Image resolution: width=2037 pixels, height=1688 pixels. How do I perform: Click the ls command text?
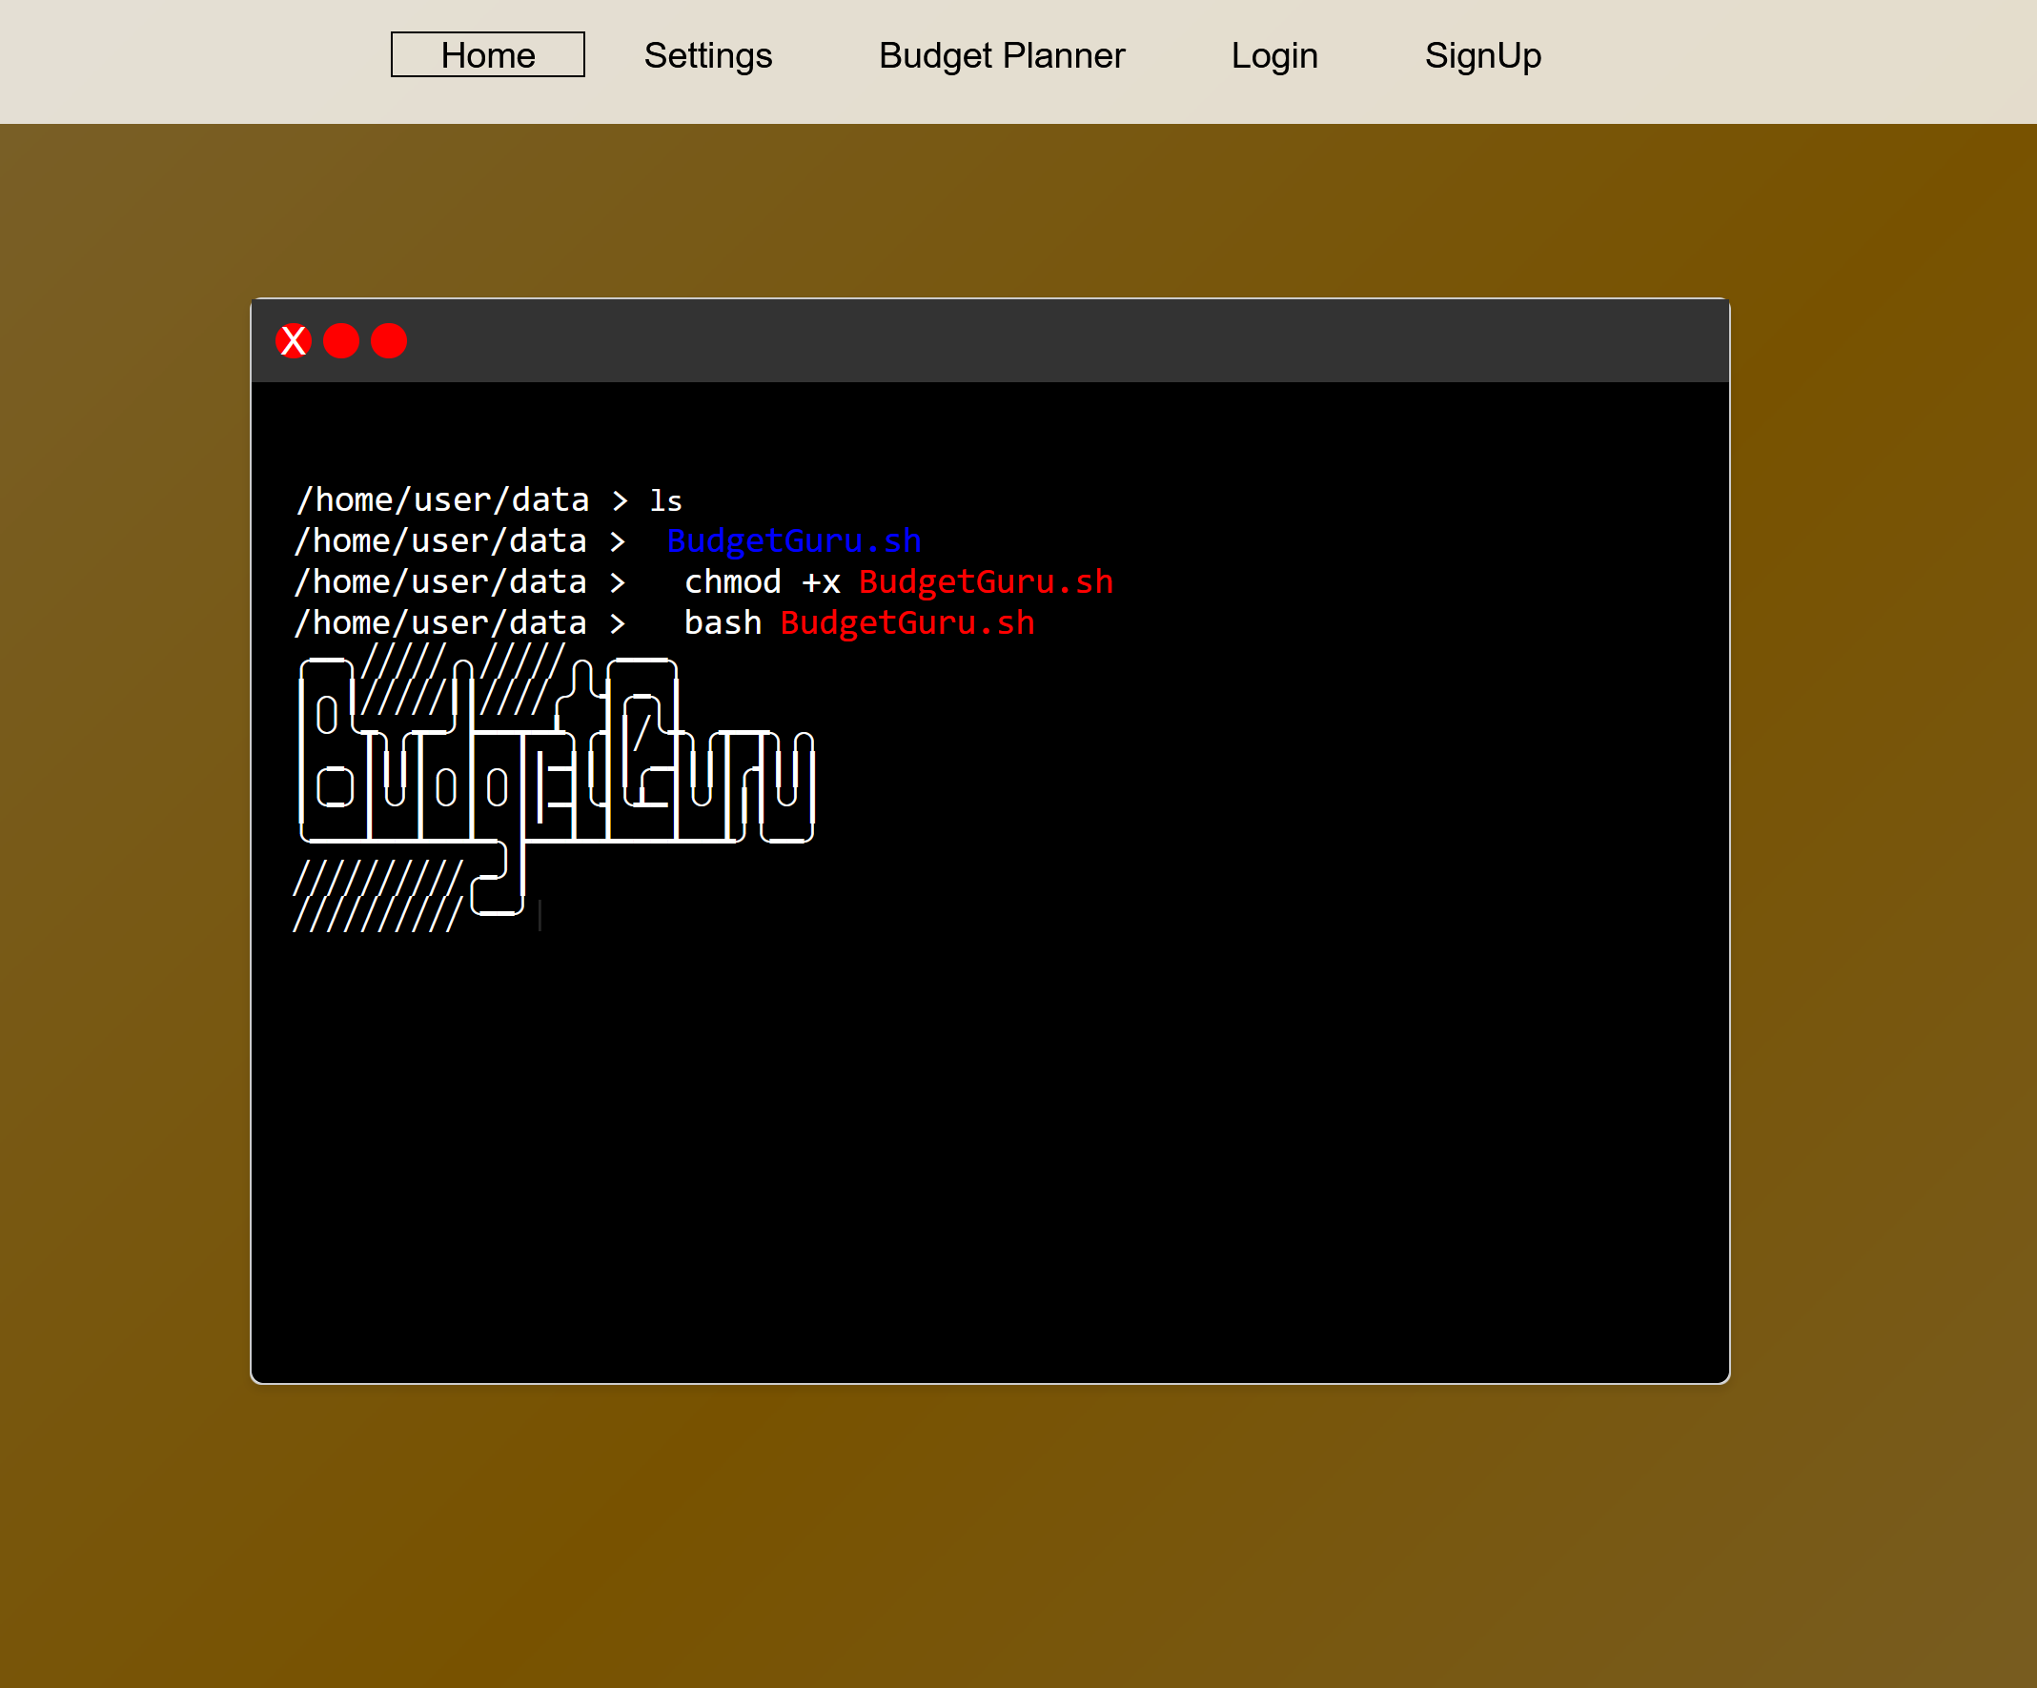[x=665, y=500]
